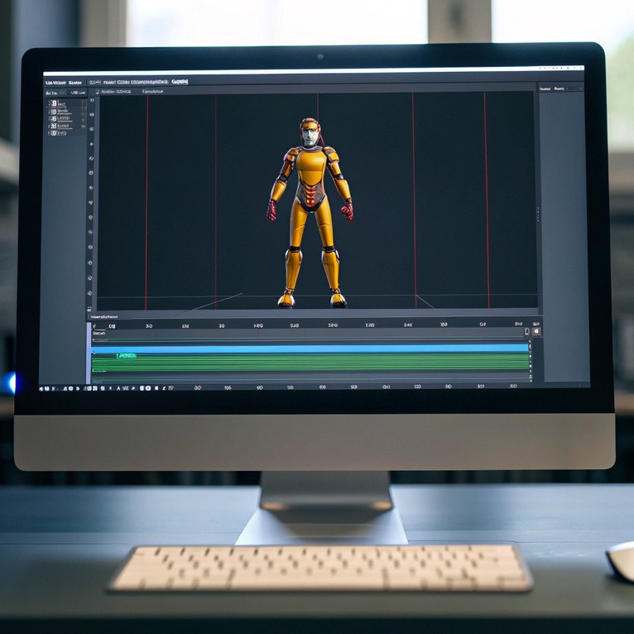Click the right-hand square icon above the timeline's right end

(536, 332)
